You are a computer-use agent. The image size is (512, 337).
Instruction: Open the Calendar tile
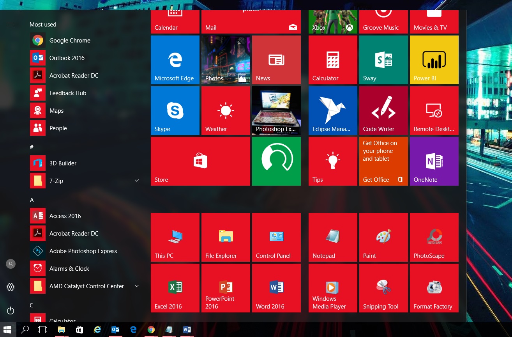[175, 22]
